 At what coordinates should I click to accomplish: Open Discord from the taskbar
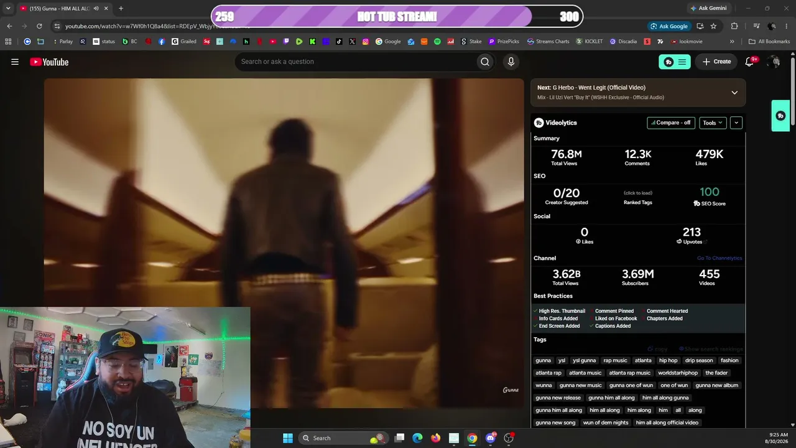(x=491, y=438)
